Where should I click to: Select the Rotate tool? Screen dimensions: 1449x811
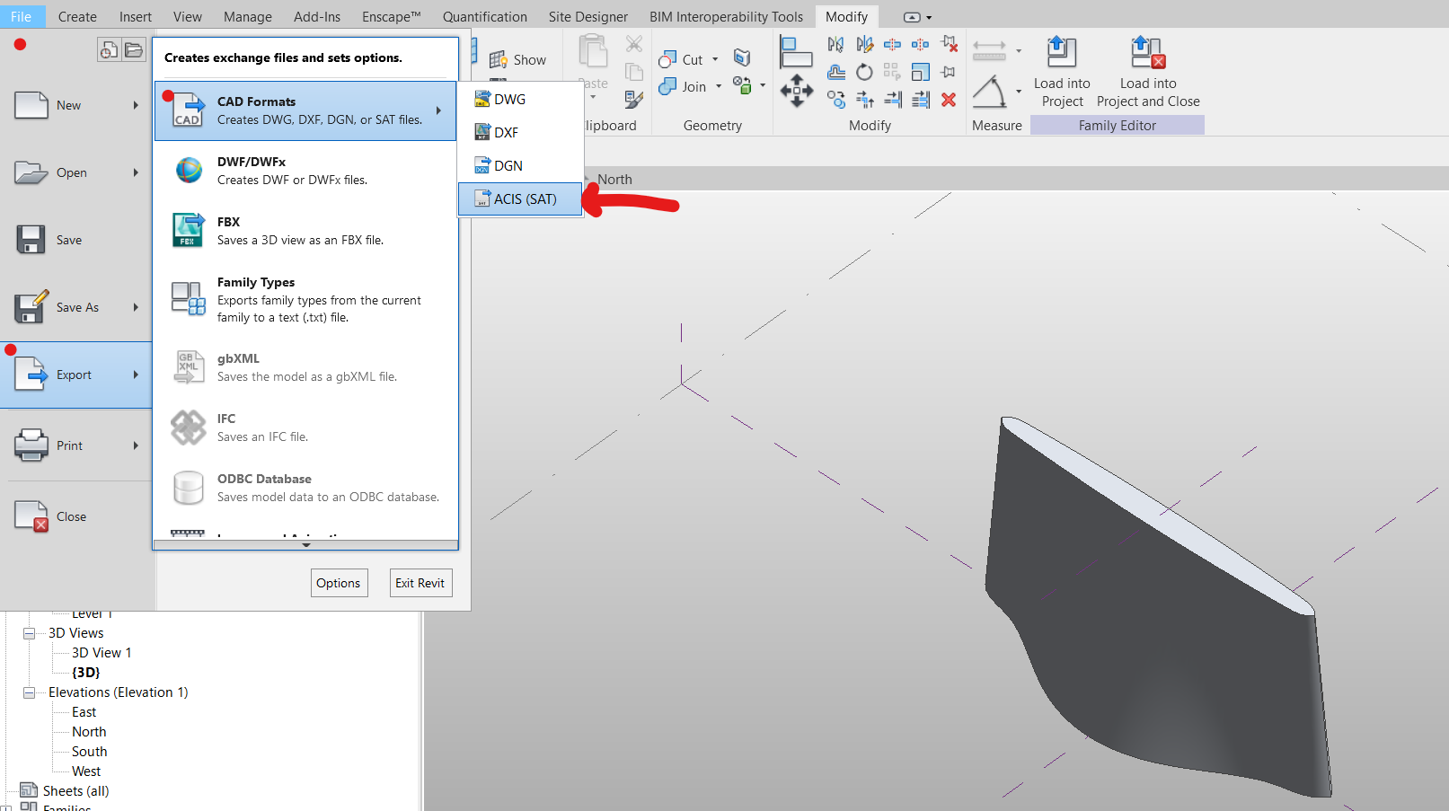(864, 72)
